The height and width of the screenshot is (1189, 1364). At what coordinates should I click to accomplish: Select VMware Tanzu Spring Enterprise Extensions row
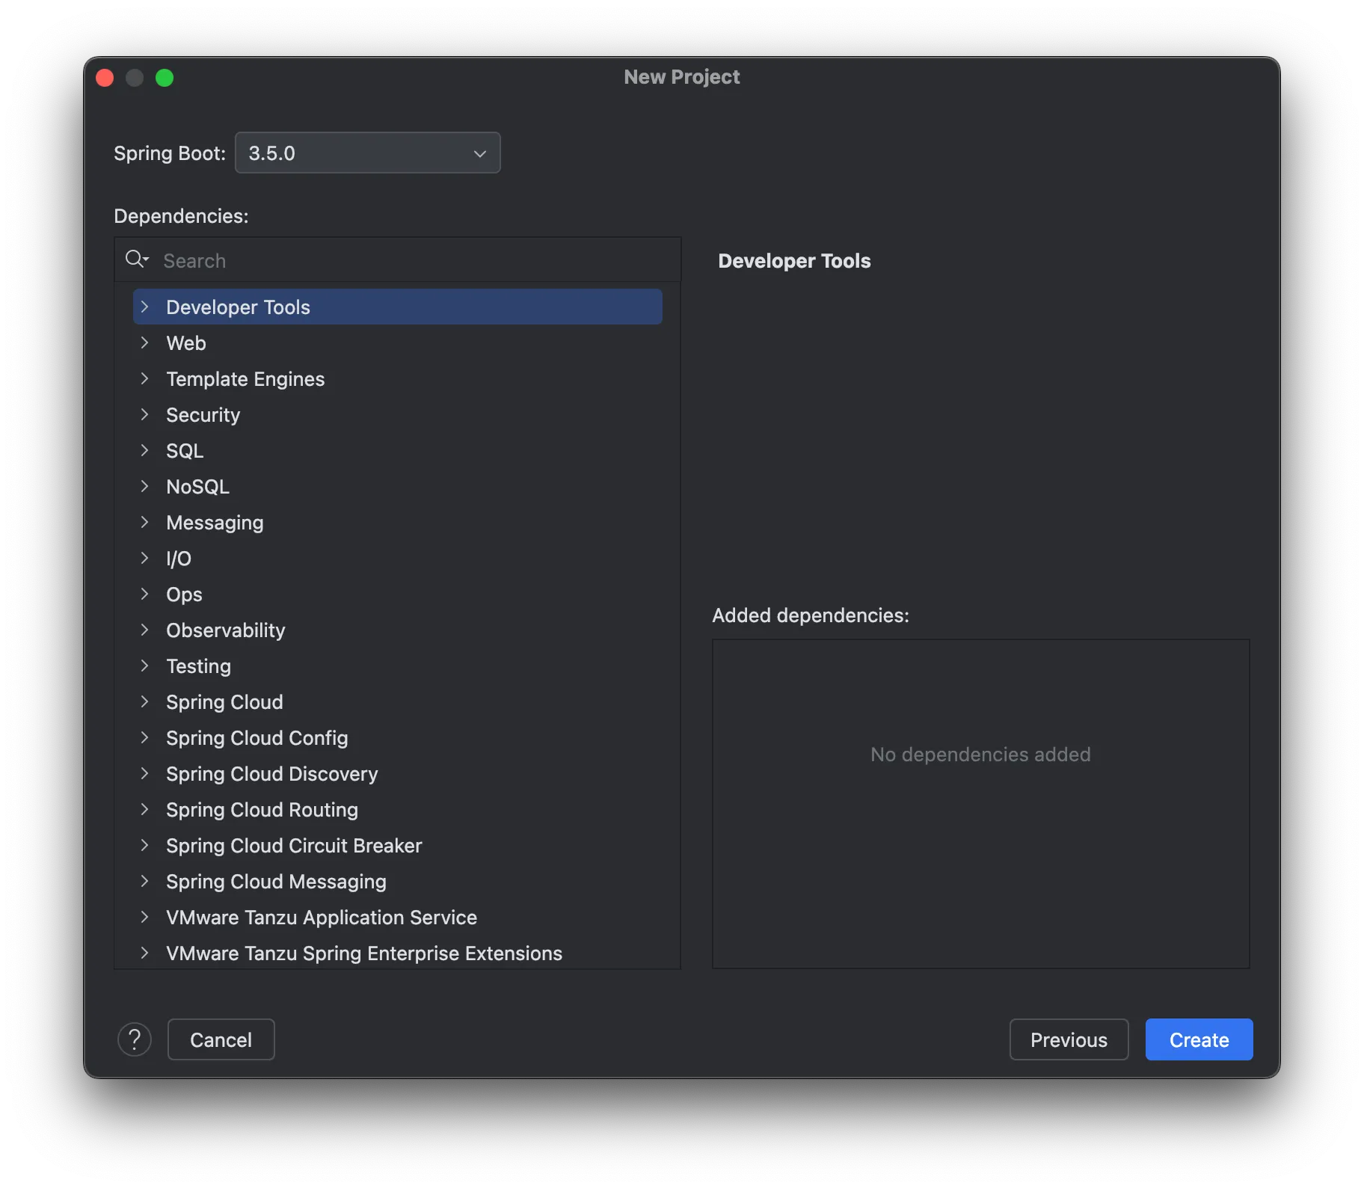click(398, 953)
